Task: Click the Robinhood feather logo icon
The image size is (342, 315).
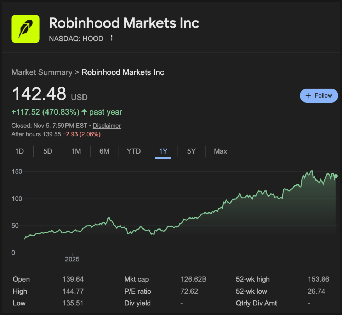Action: point(25,29)
